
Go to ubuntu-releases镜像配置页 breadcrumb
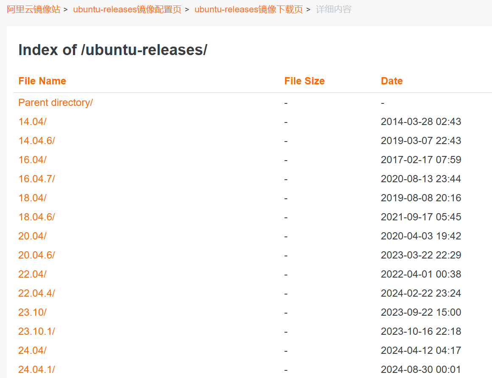pos(127,9)
